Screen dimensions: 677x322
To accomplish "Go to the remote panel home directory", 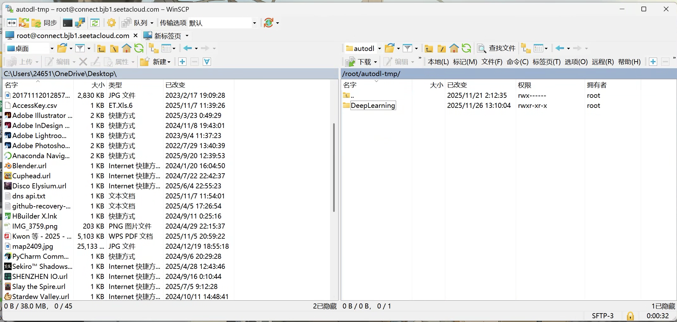I will (x=454, y=48).
